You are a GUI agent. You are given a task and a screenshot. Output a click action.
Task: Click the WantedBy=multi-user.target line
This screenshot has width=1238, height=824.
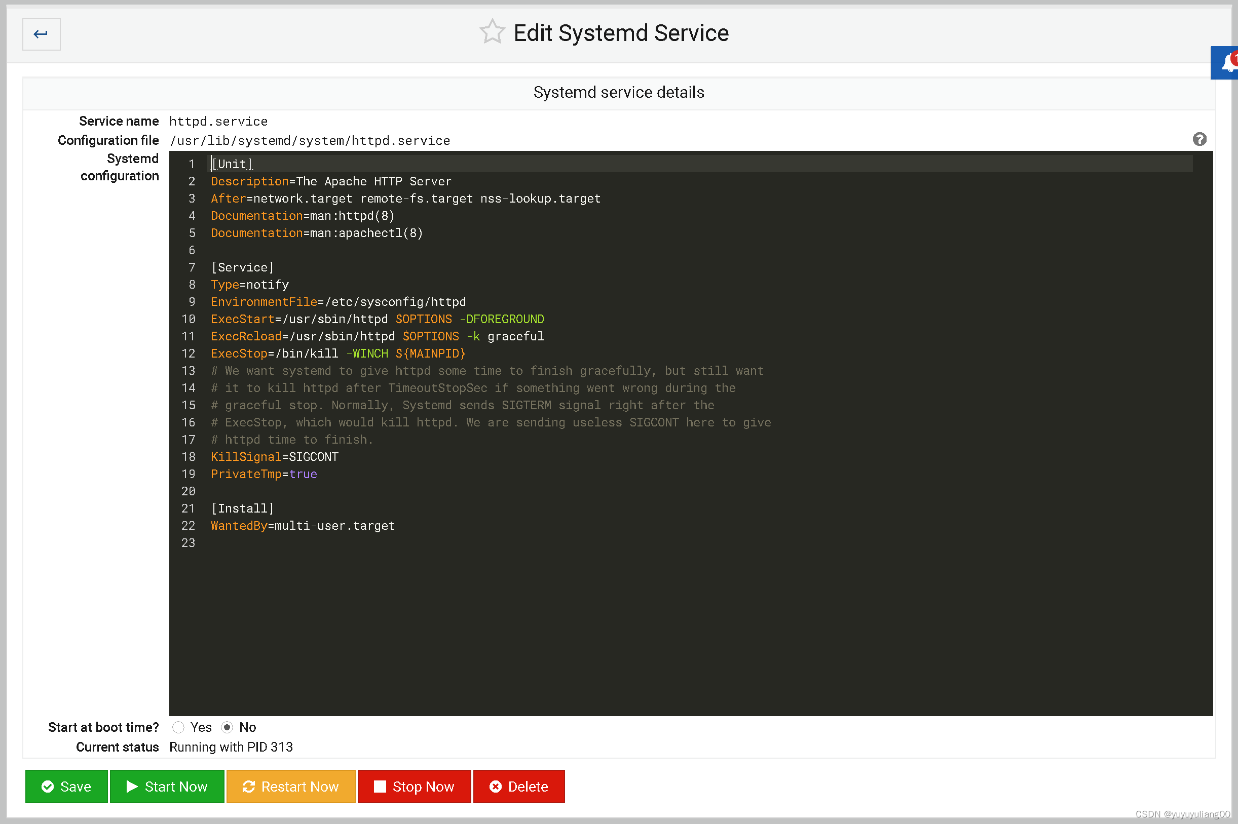click(302, 526)
